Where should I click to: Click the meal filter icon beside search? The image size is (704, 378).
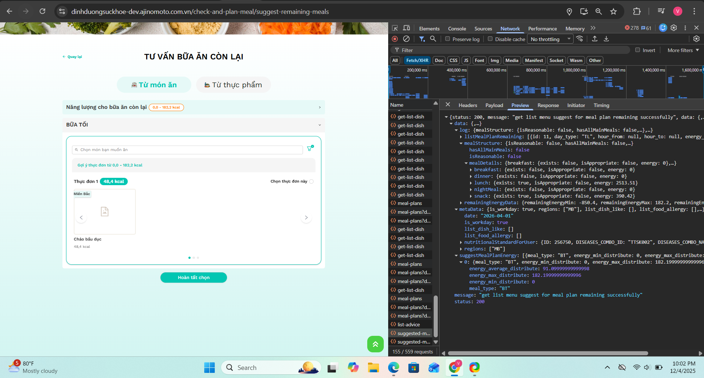tap(310, 148)
